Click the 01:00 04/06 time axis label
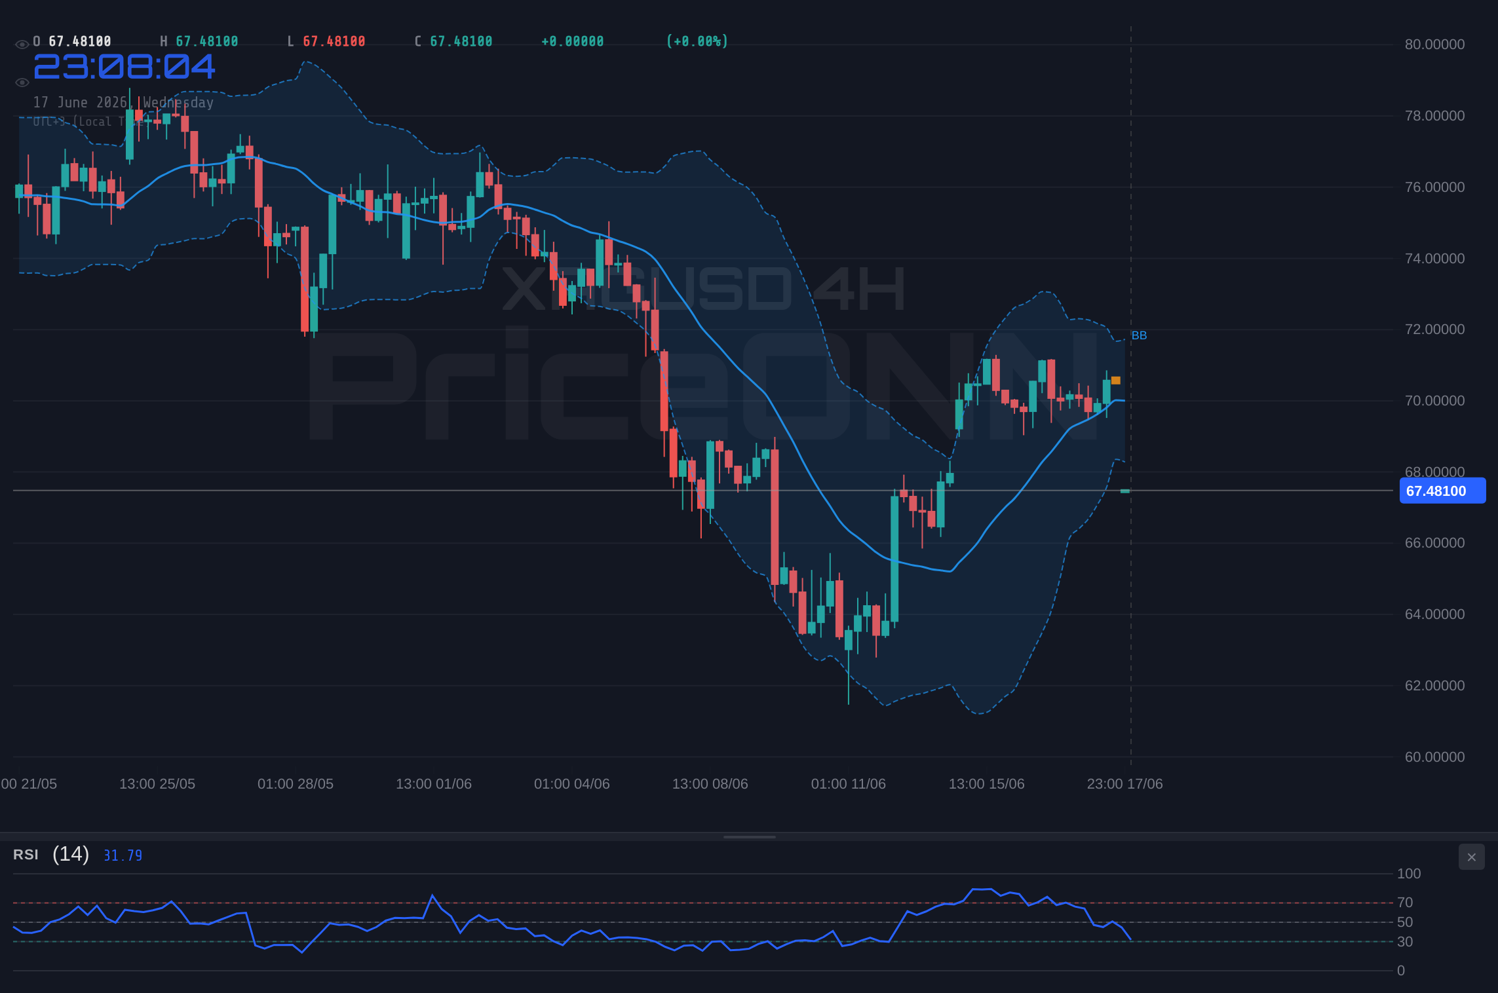 coord(572,784)
